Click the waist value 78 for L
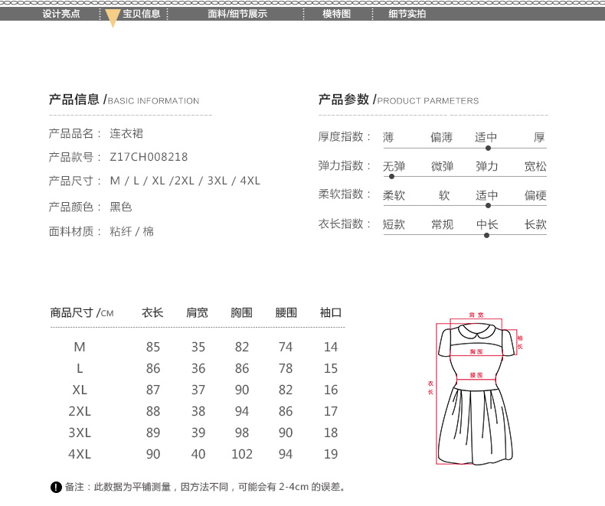605x506 pixels. pyautogui.click(x=286, y=368)
